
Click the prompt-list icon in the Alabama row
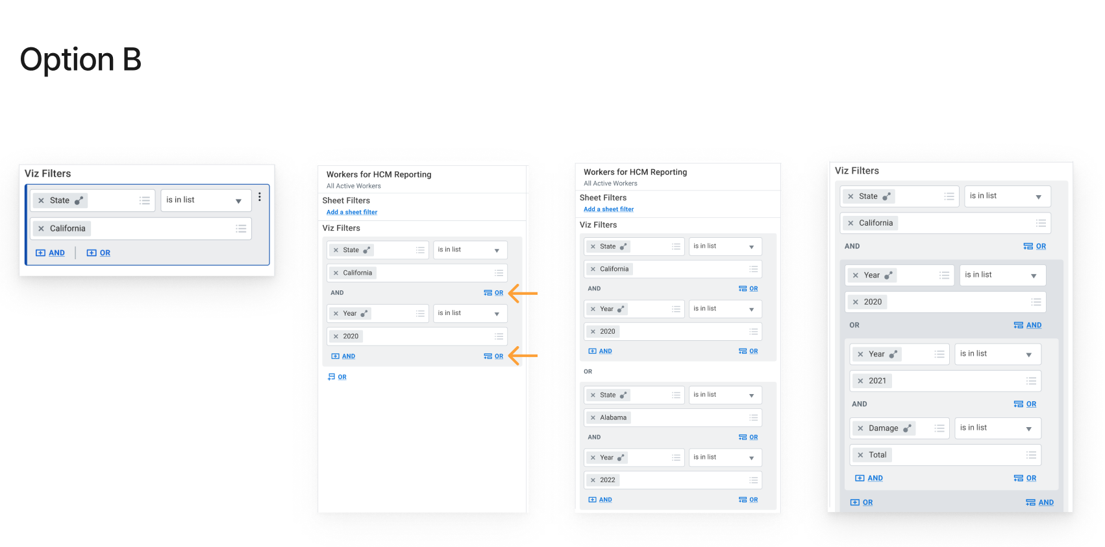pos(753,418)
